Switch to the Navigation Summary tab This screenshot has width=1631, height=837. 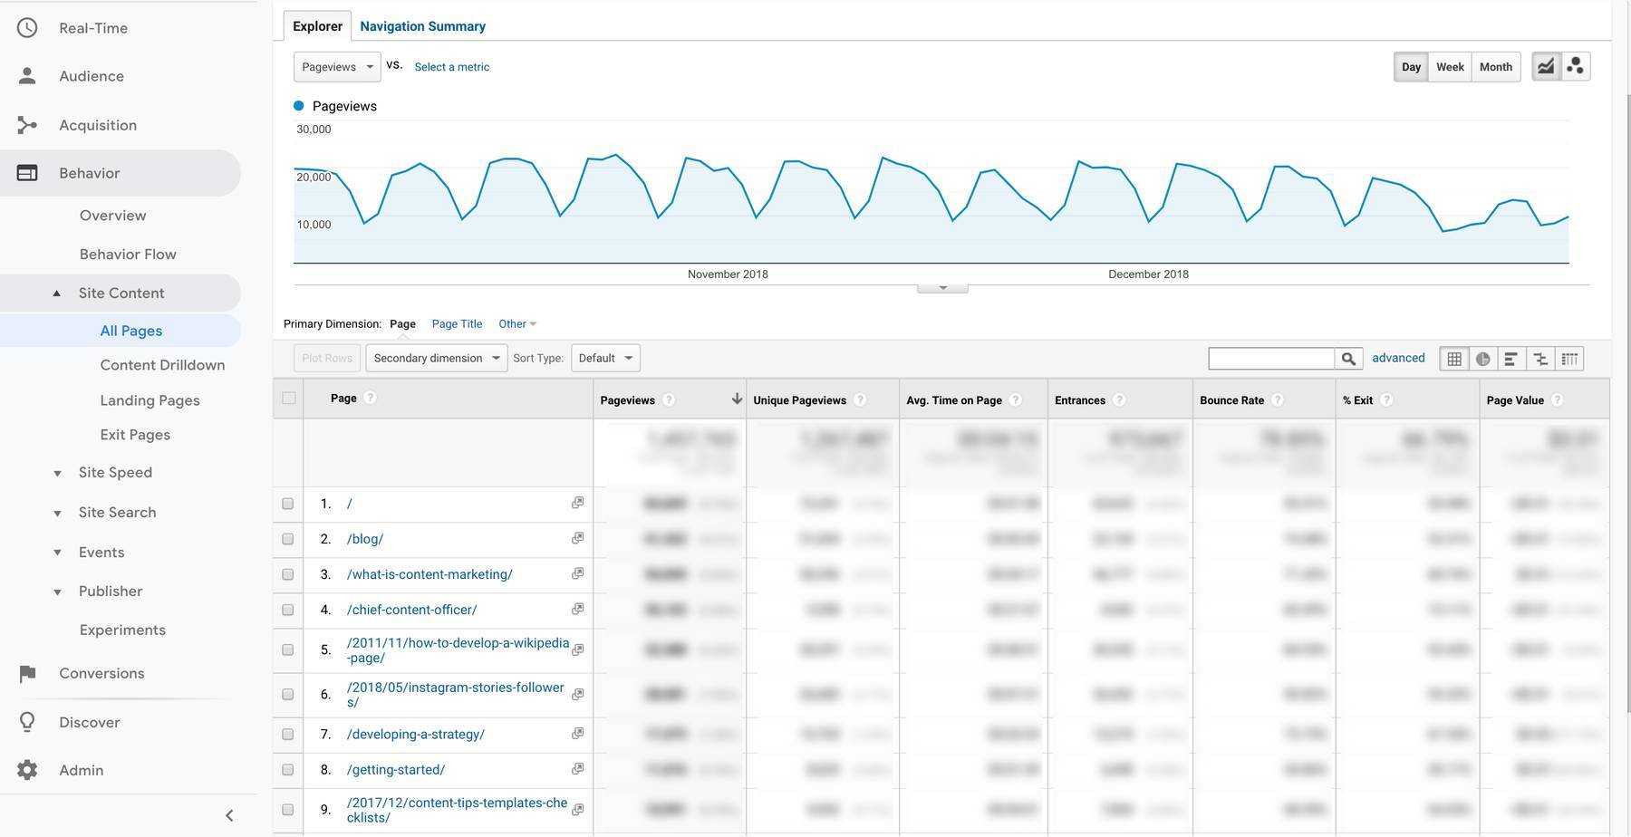422,26
